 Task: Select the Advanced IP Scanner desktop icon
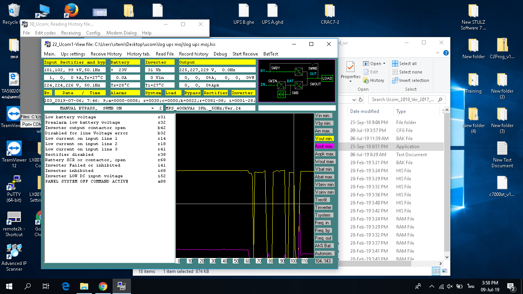14,257
